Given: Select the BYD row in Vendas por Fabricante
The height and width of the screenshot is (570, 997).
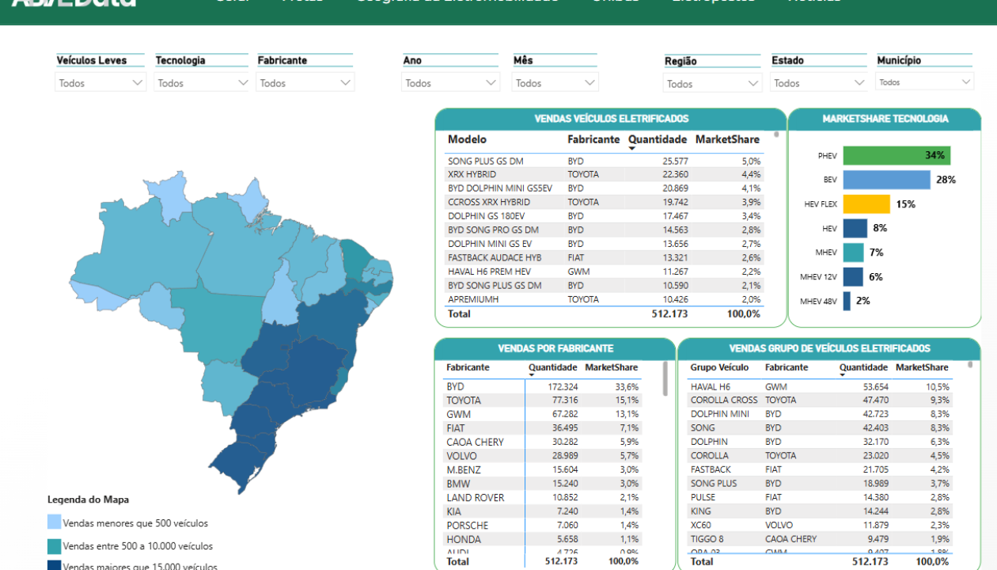Looking at the screenshot, I should coord(475,386).
